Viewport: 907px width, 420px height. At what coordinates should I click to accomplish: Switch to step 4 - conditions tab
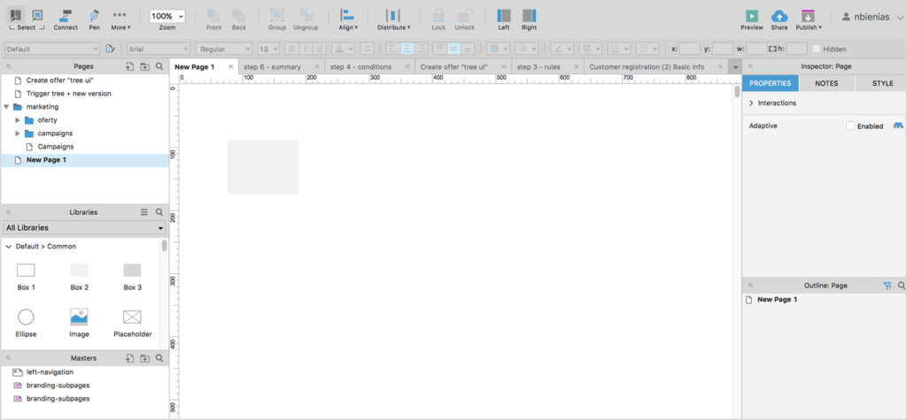coord(360,67)
